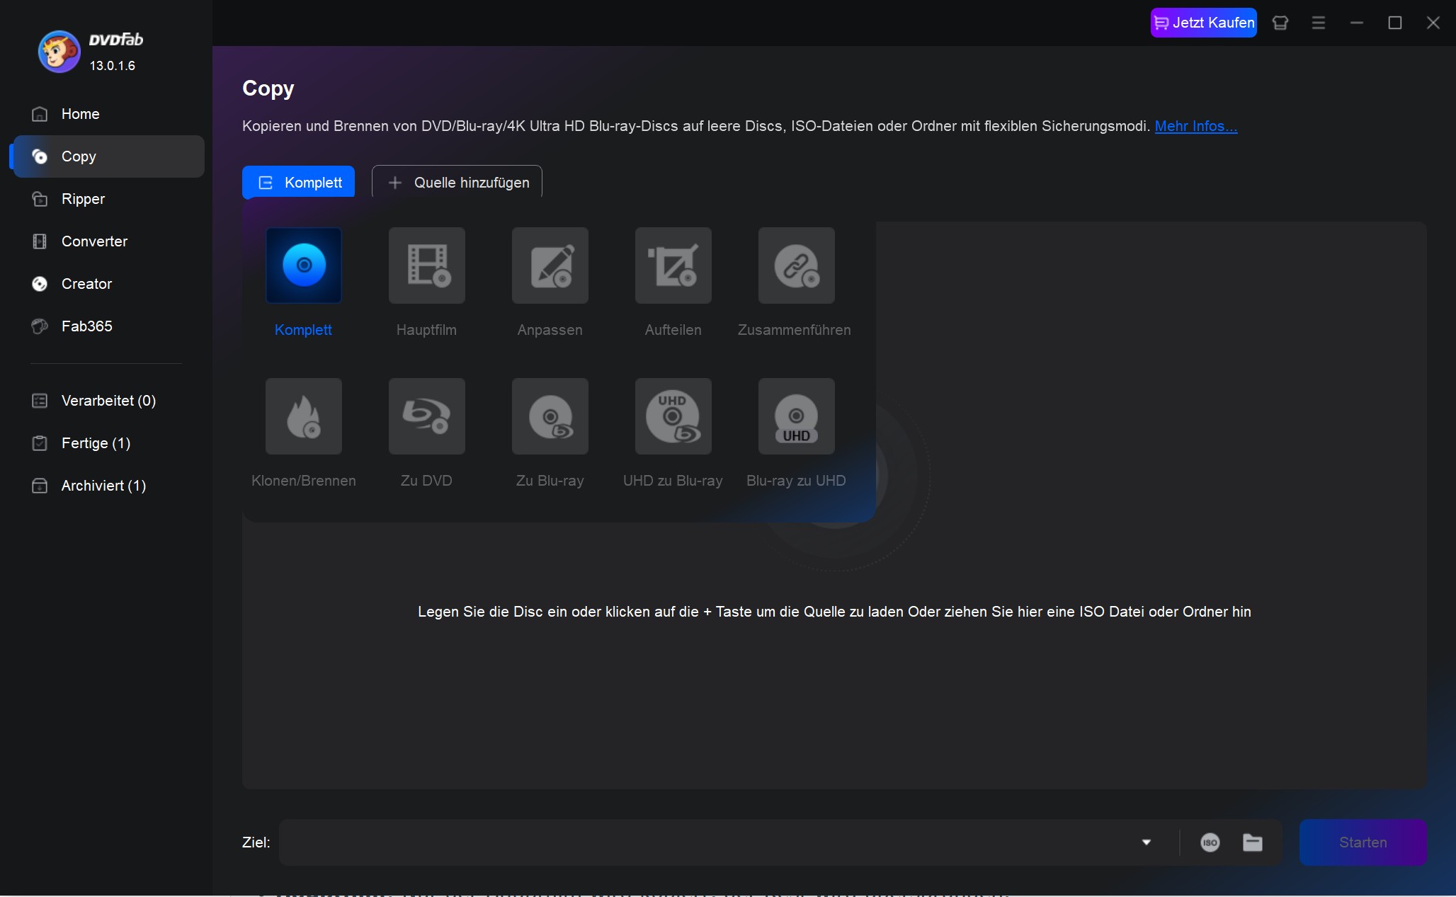Image resolution: width=1456 pixels, height=897 pixels.
Task: Click the folder browse icon at Ziel
Action: [1252, 842]
